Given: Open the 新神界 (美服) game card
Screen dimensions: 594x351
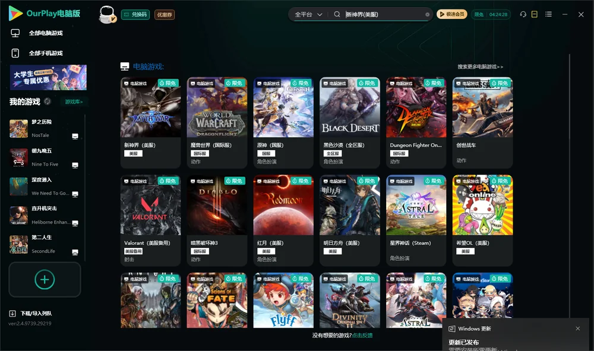Looking at the screenshot, I should [151, 123].
